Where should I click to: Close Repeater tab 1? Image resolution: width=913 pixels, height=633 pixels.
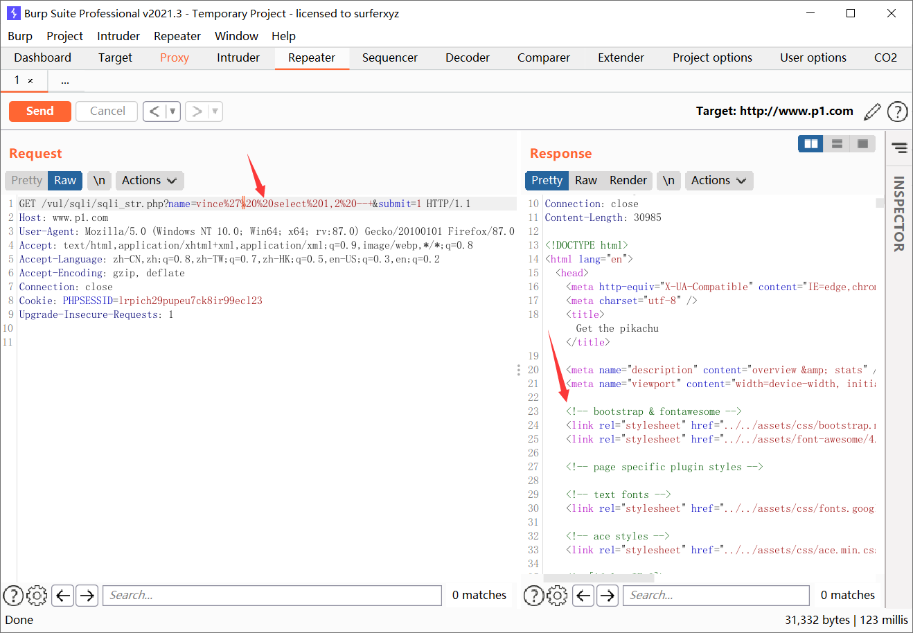pyautogui.click(x=30, y=81)
